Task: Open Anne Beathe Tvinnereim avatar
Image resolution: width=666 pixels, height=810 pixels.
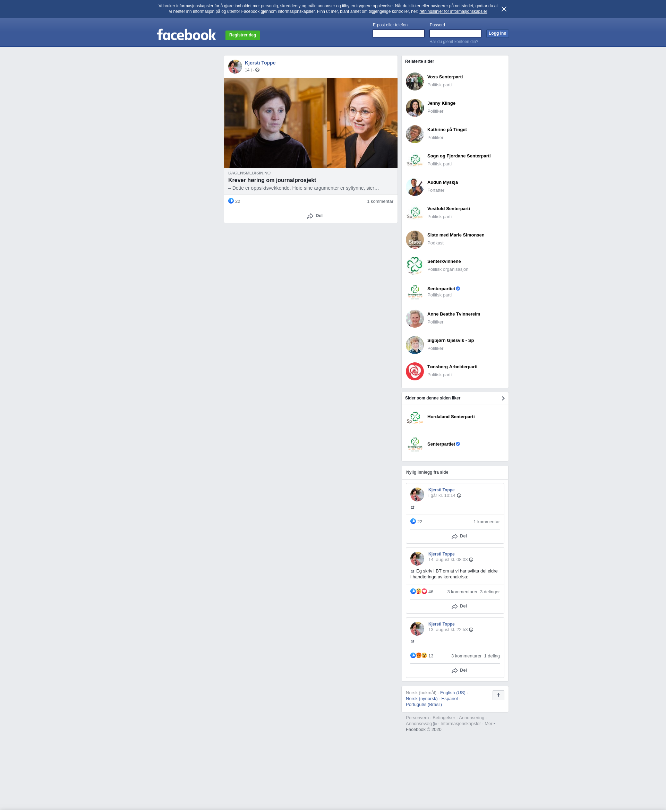Action: click(415, 319)
